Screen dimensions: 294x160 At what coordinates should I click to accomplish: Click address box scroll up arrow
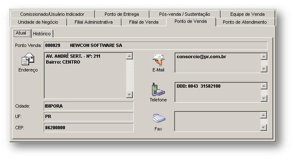pos(130,56)
